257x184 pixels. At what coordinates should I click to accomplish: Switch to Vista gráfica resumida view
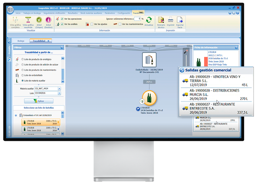[28, 22]
